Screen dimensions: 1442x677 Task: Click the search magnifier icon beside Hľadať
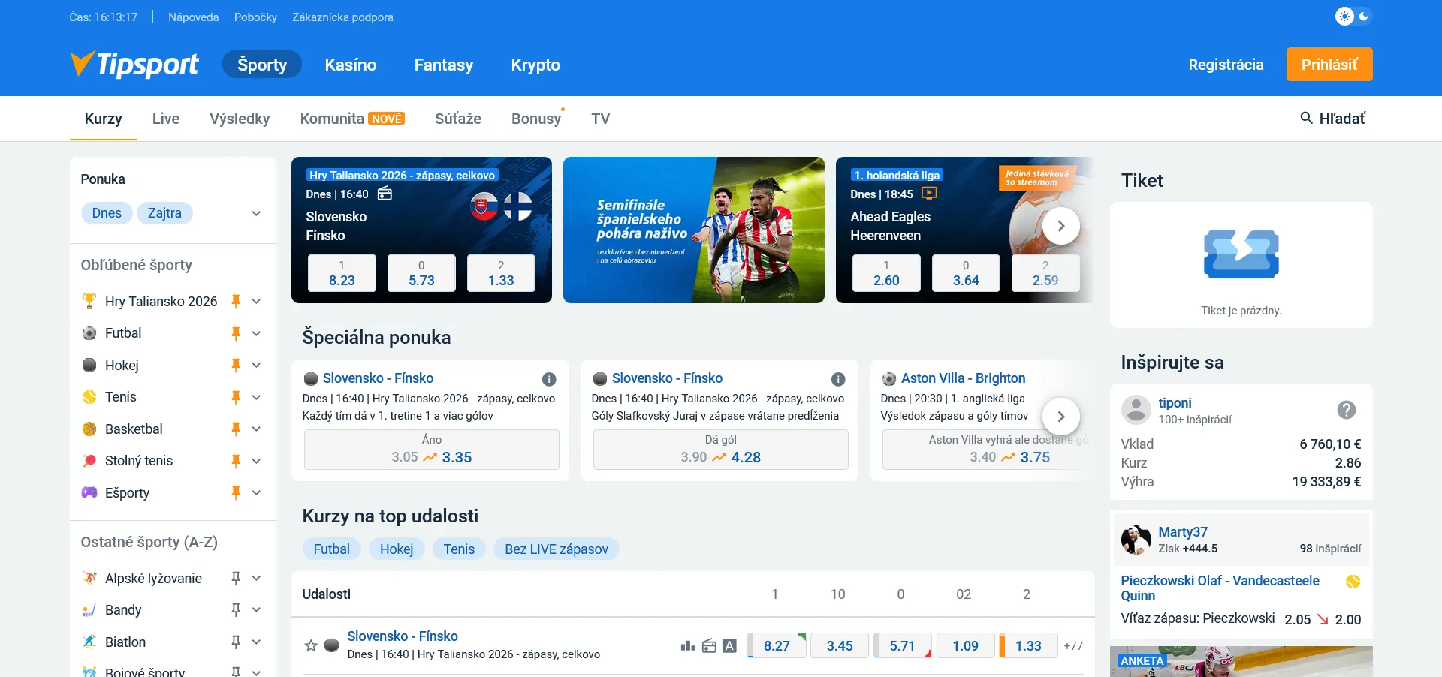pos(1306,118)
